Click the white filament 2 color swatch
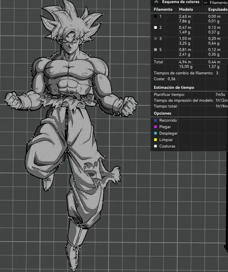The width and height of the screenshot is (228, 272). pos(155,28)
